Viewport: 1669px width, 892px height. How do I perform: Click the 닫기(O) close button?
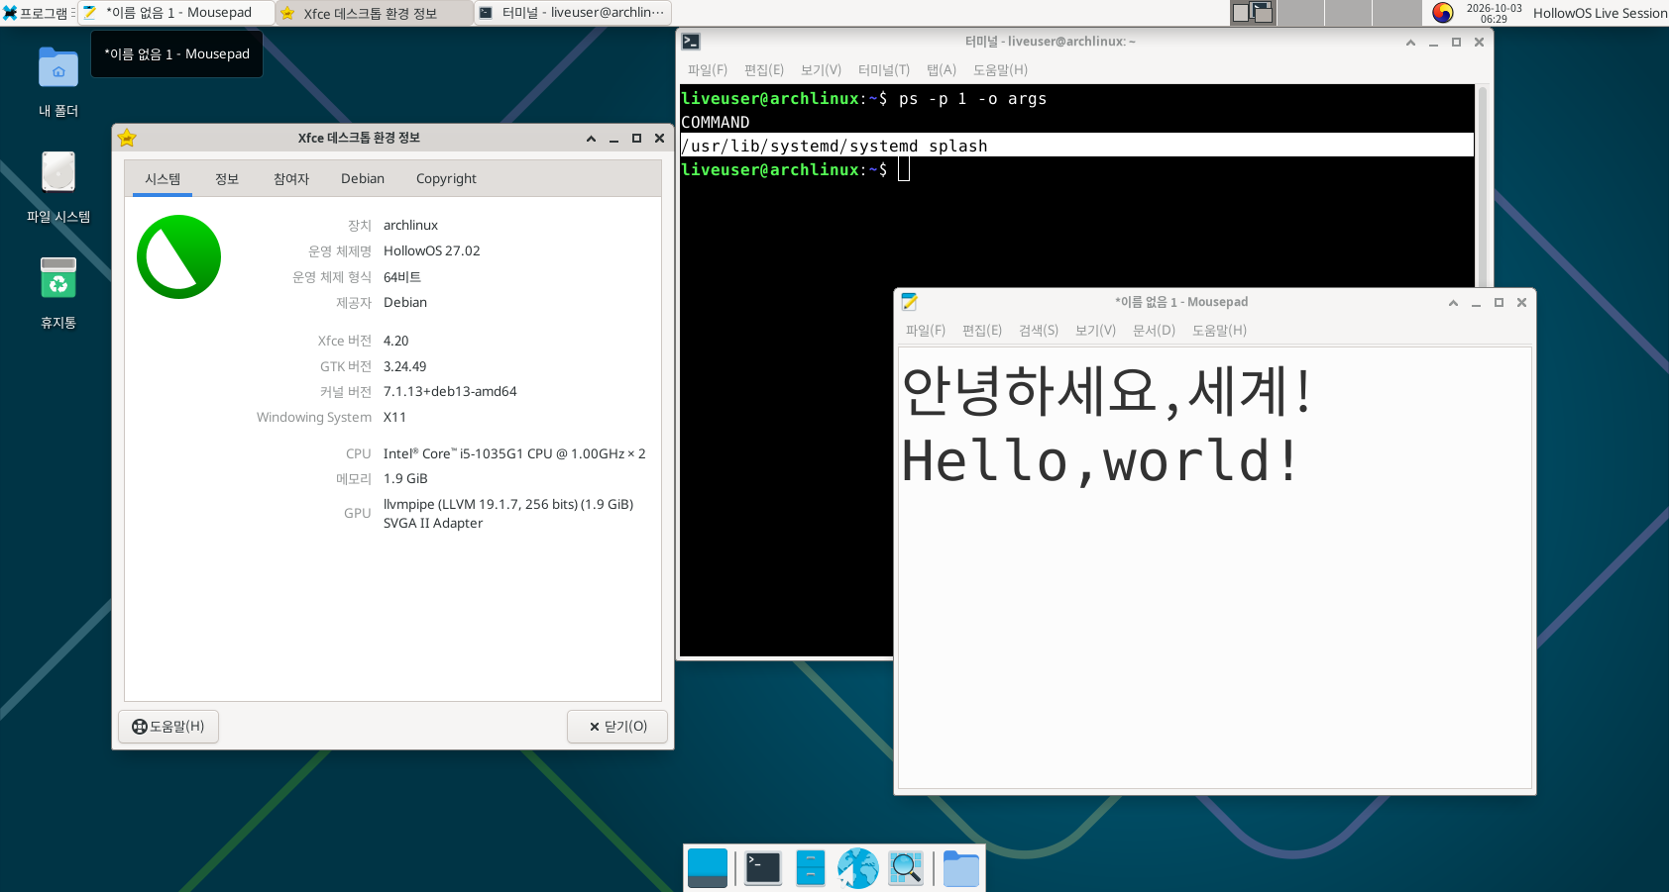[x=617, y=727]
